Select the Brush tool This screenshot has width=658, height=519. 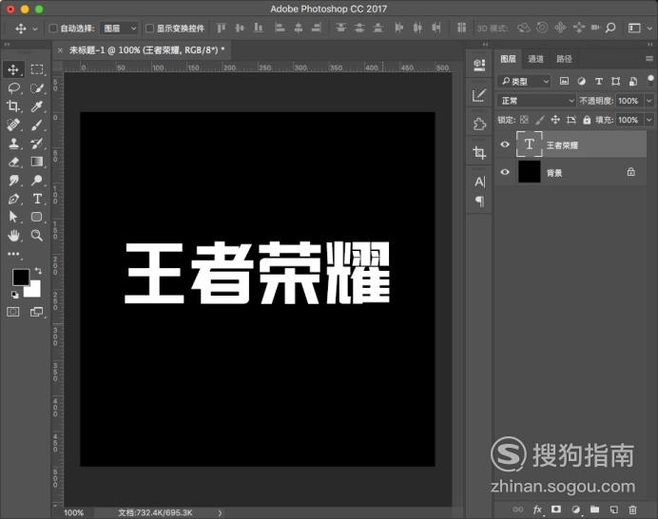coord(37,125)
